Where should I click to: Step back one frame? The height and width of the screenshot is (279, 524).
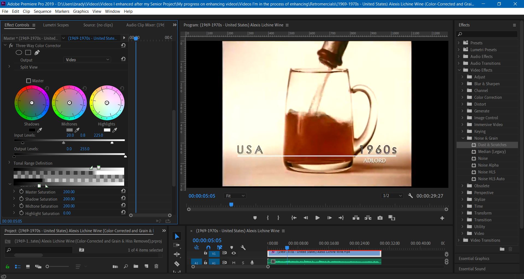(x=306, y=218)
